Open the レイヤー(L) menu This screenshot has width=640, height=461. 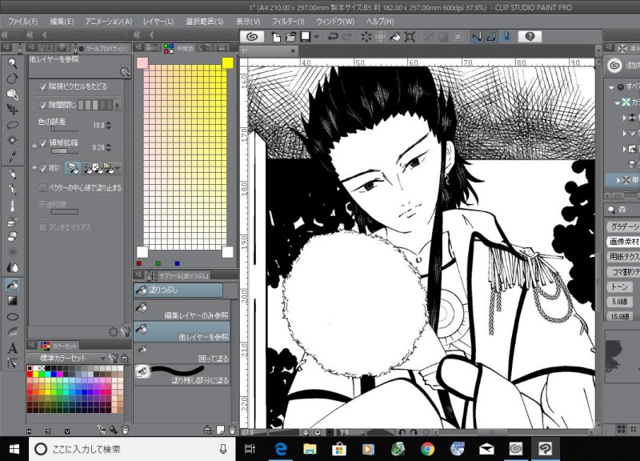[158, 22]
